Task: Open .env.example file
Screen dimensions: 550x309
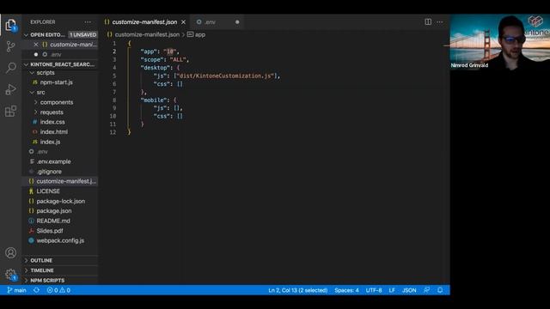Action: [53, 161]
